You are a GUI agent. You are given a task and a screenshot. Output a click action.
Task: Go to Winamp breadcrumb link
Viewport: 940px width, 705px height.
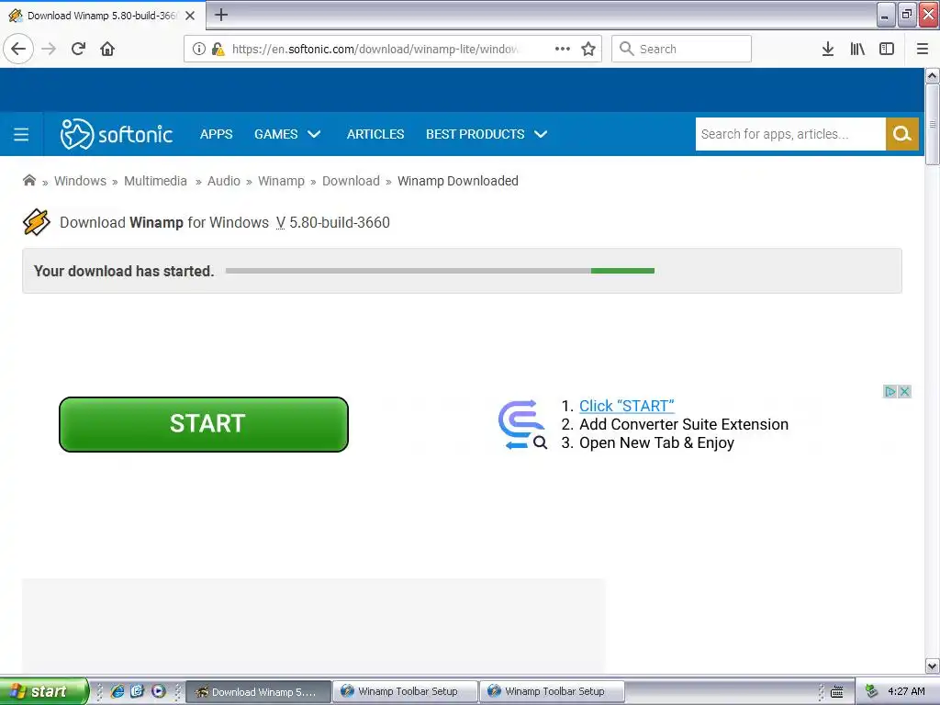281,181
